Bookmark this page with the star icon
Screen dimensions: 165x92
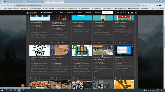[139, 5]
